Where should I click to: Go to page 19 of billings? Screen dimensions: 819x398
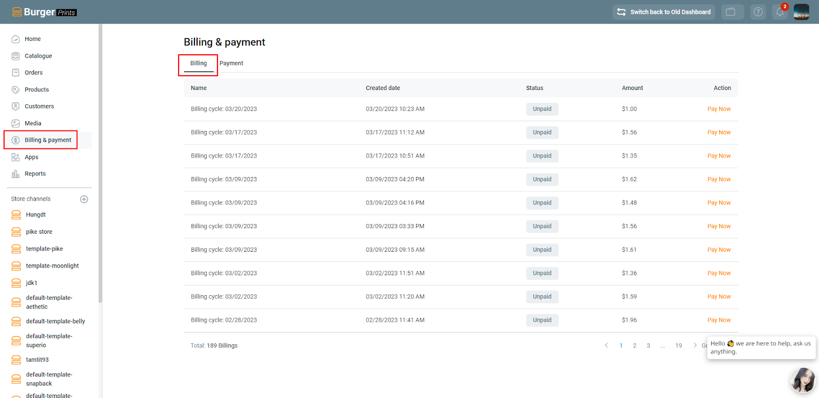click(x=679, y=346)
